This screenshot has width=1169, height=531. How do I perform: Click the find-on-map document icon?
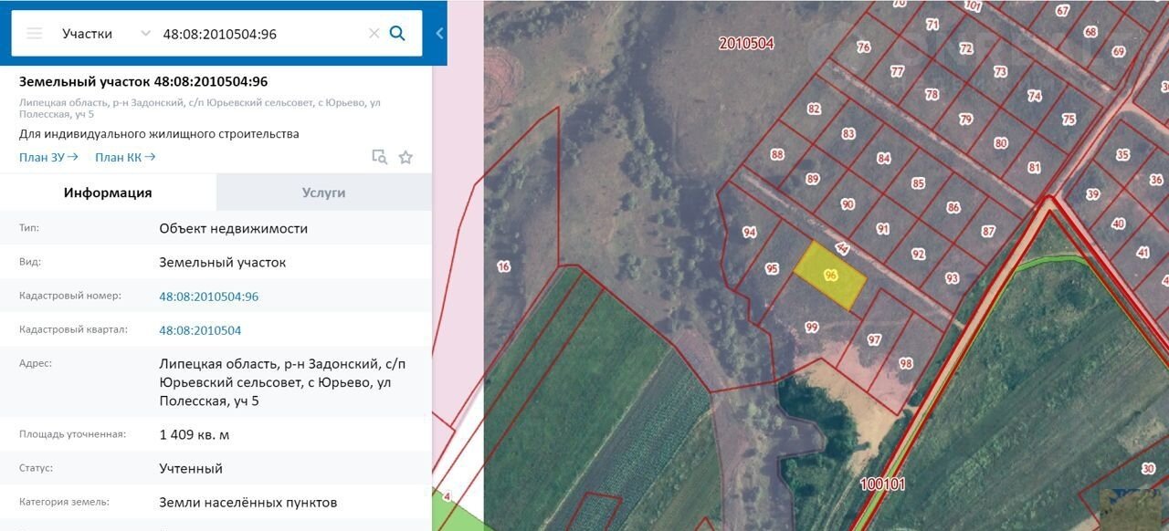tap(379, 157)
